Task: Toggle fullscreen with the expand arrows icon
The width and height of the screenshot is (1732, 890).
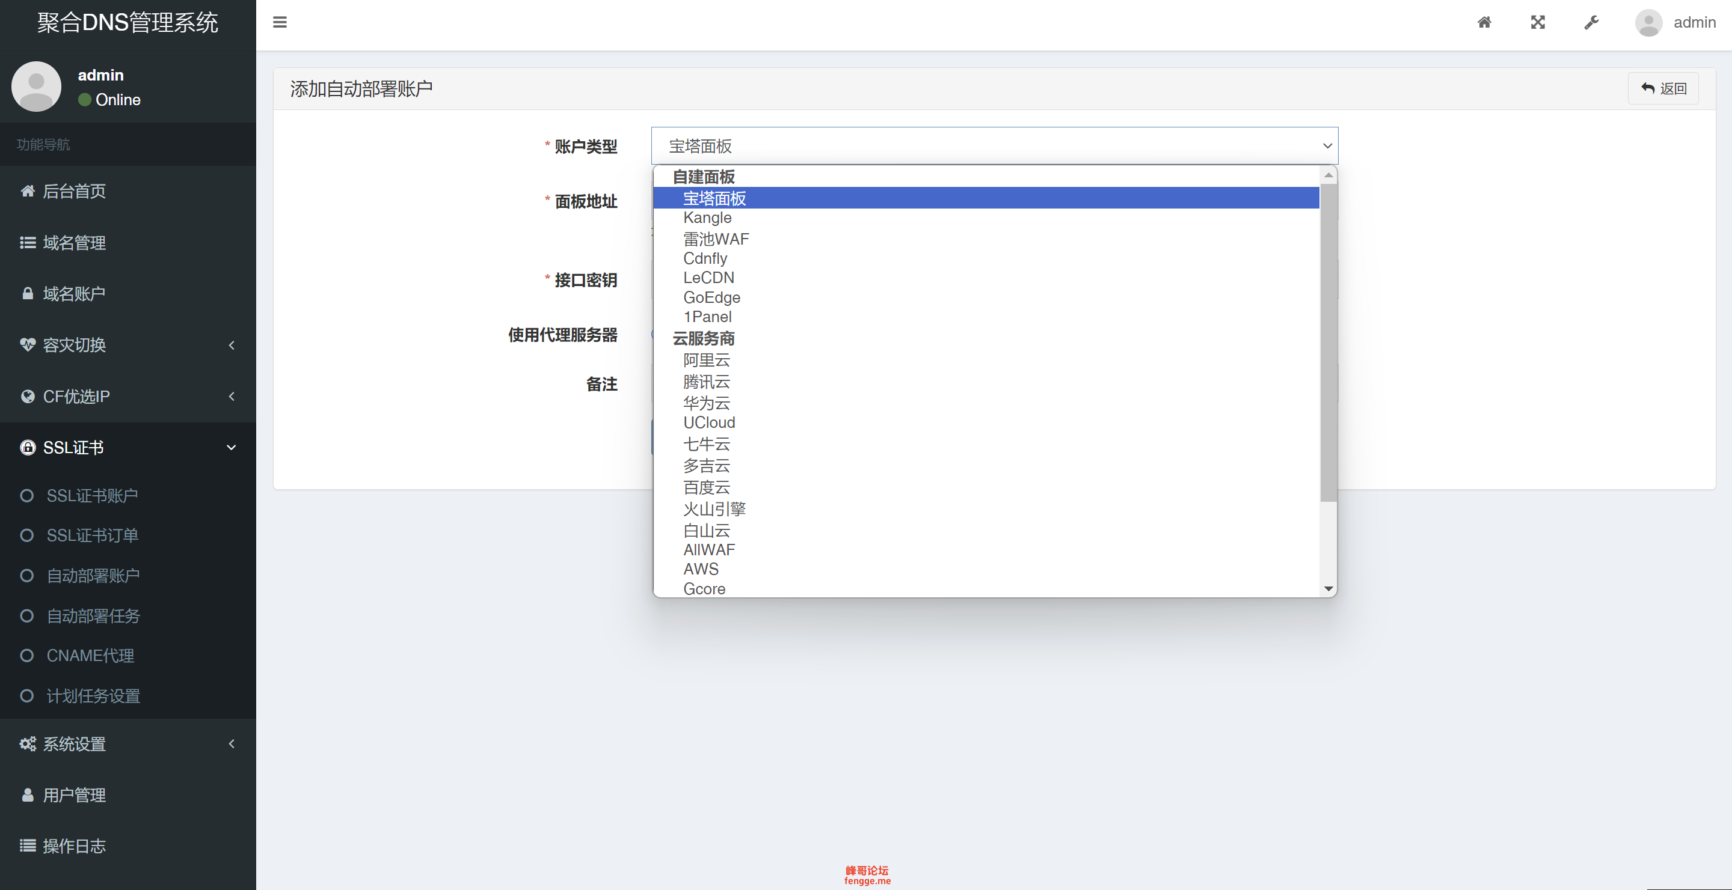Action: tap(1538, 22)
